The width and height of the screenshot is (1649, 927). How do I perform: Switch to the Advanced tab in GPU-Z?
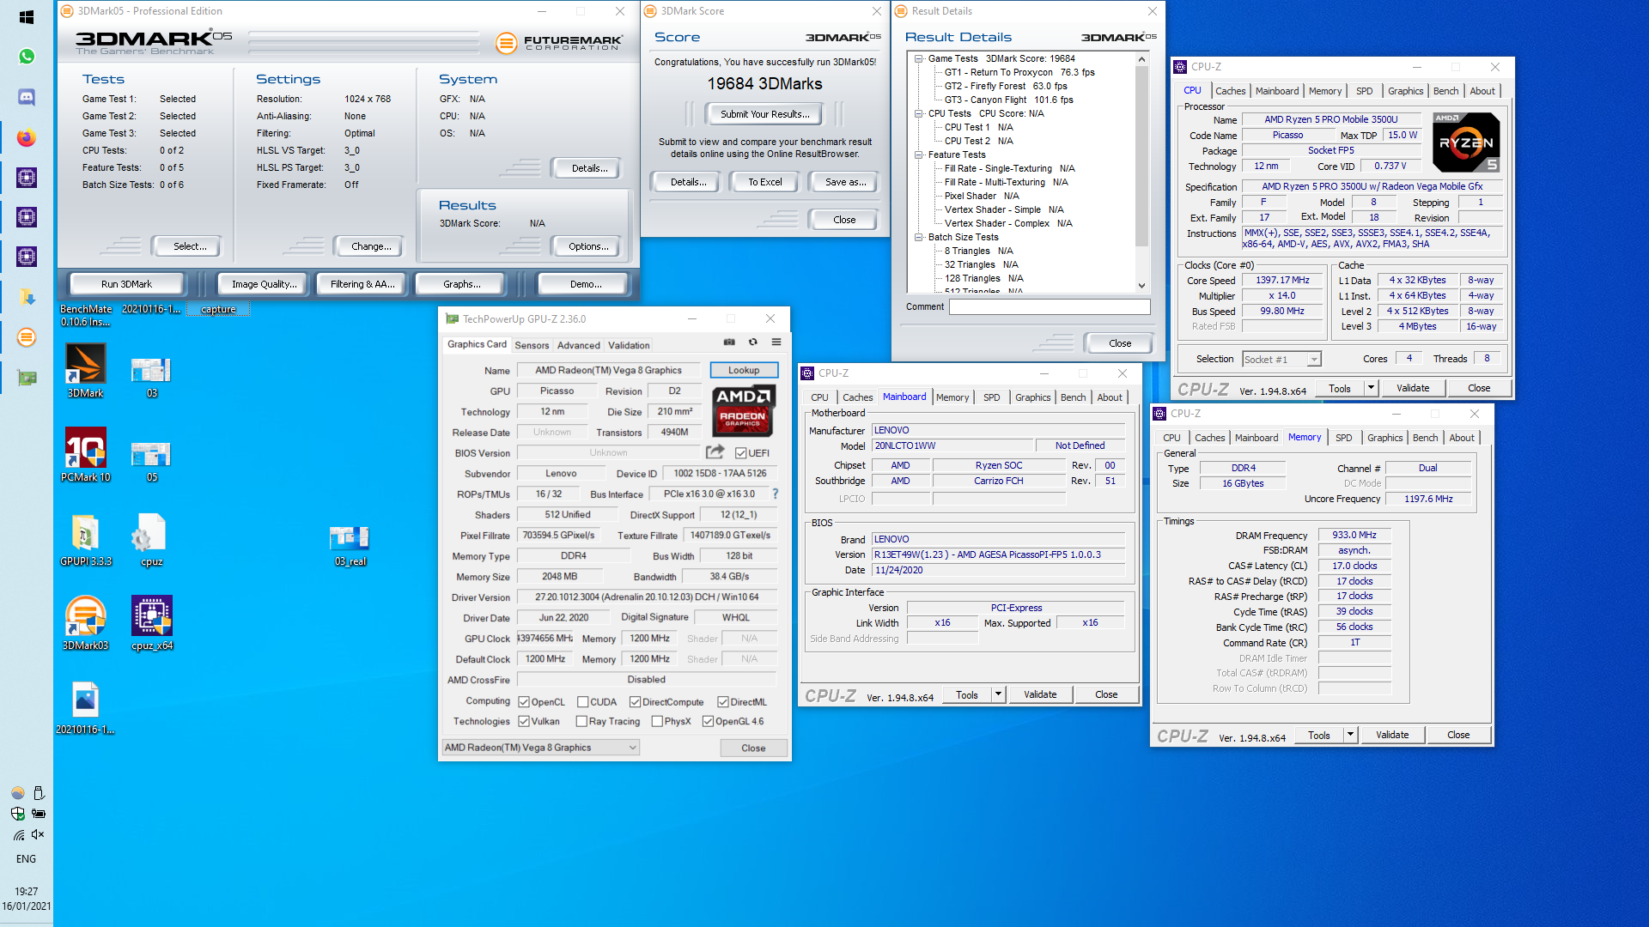[579, 345]
